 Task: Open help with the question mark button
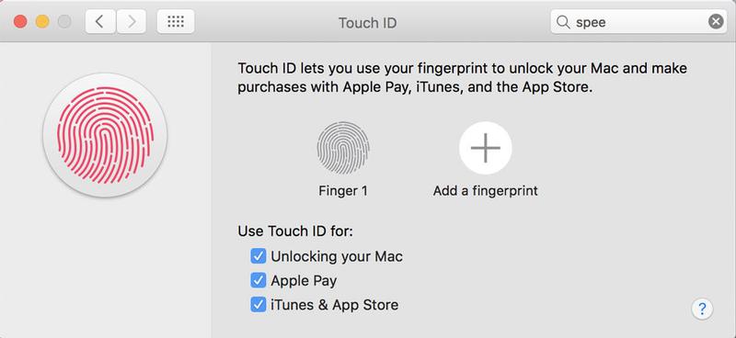tap(702, 309)
